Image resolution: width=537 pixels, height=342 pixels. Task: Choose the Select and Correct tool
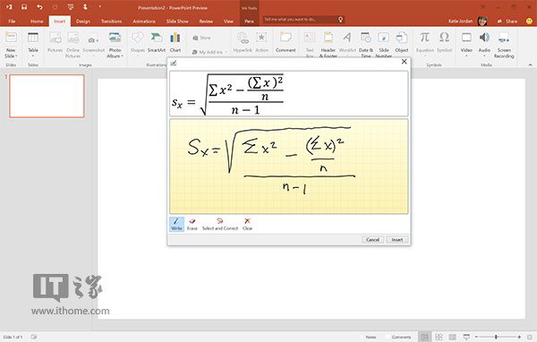220,224
